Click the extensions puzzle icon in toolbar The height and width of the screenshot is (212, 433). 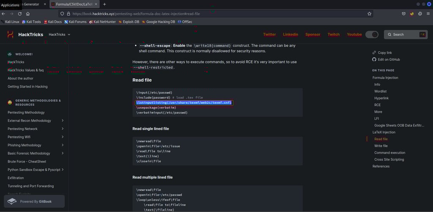(420, 14)
